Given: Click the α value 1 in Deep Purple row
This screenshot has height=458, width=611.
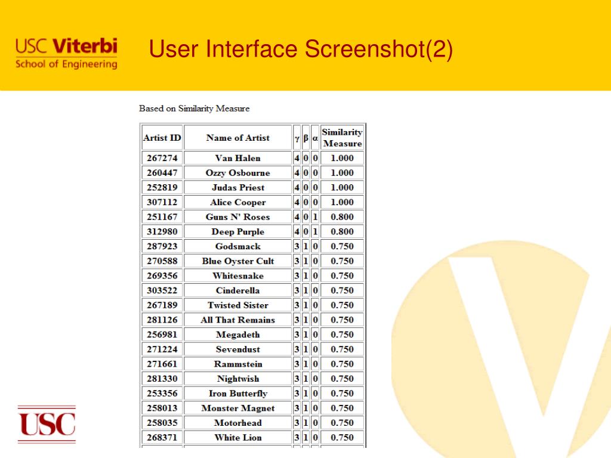Looking at the screenshot, I should tap(315, 232).
